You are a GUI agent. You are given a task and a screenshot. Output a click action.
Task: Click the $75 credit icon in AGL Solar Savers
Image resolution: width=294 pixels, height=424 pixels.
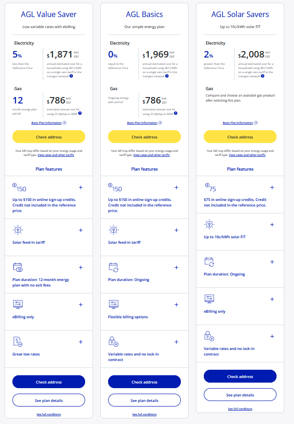(209, 188)
